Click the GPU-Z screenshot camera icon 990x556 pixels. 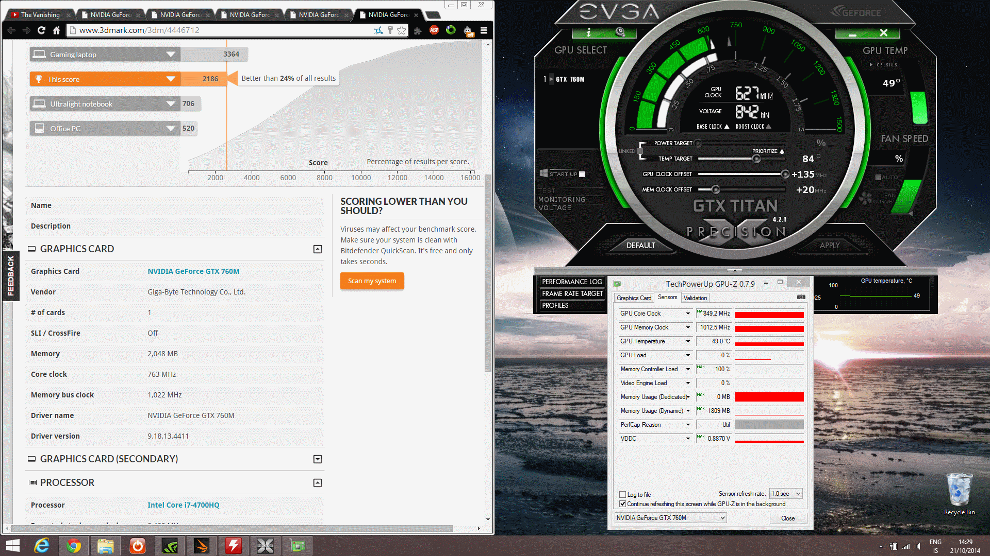coord(801,297)
